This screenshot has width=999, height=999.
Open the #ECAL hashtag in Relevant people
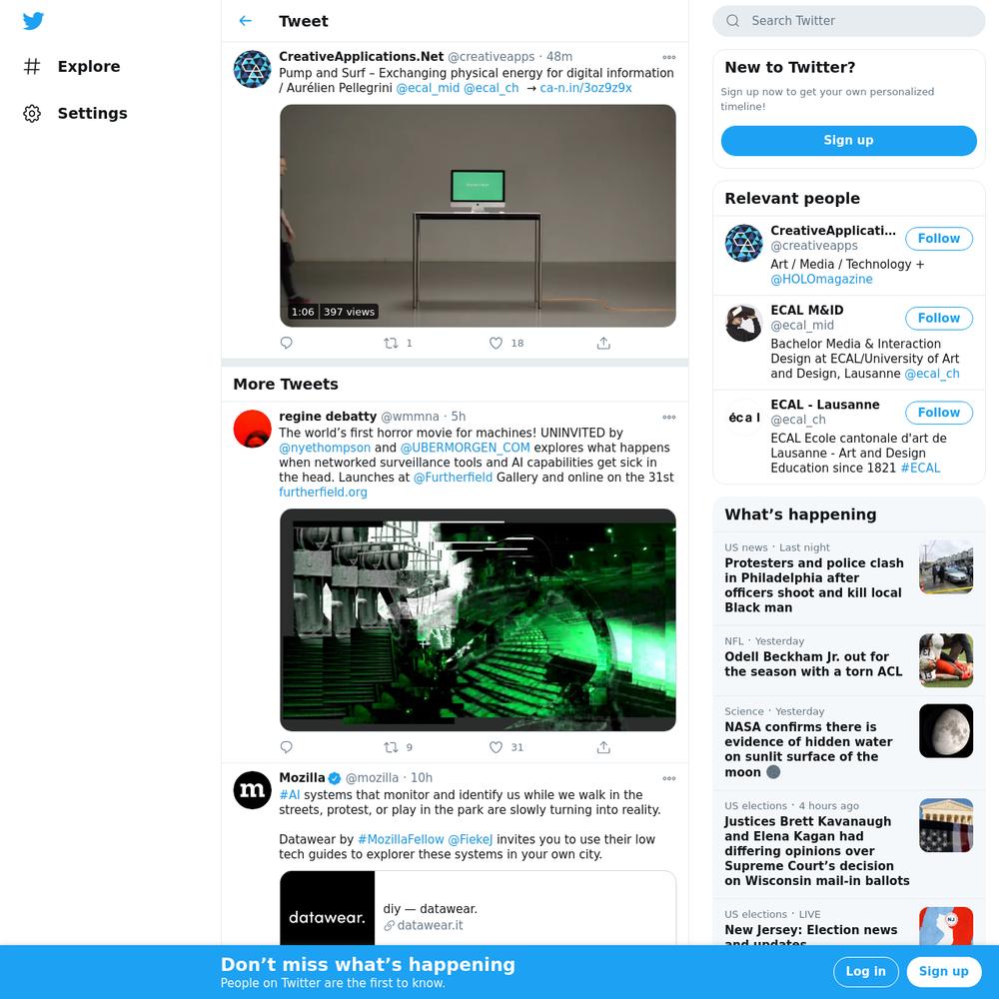920,468
